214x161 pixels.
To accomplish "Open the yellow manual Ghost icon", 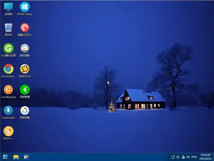I will (x=25, y=71).
